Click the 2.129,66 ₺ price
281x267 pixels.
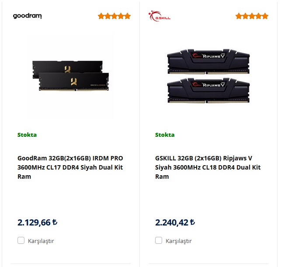point(38,222)
